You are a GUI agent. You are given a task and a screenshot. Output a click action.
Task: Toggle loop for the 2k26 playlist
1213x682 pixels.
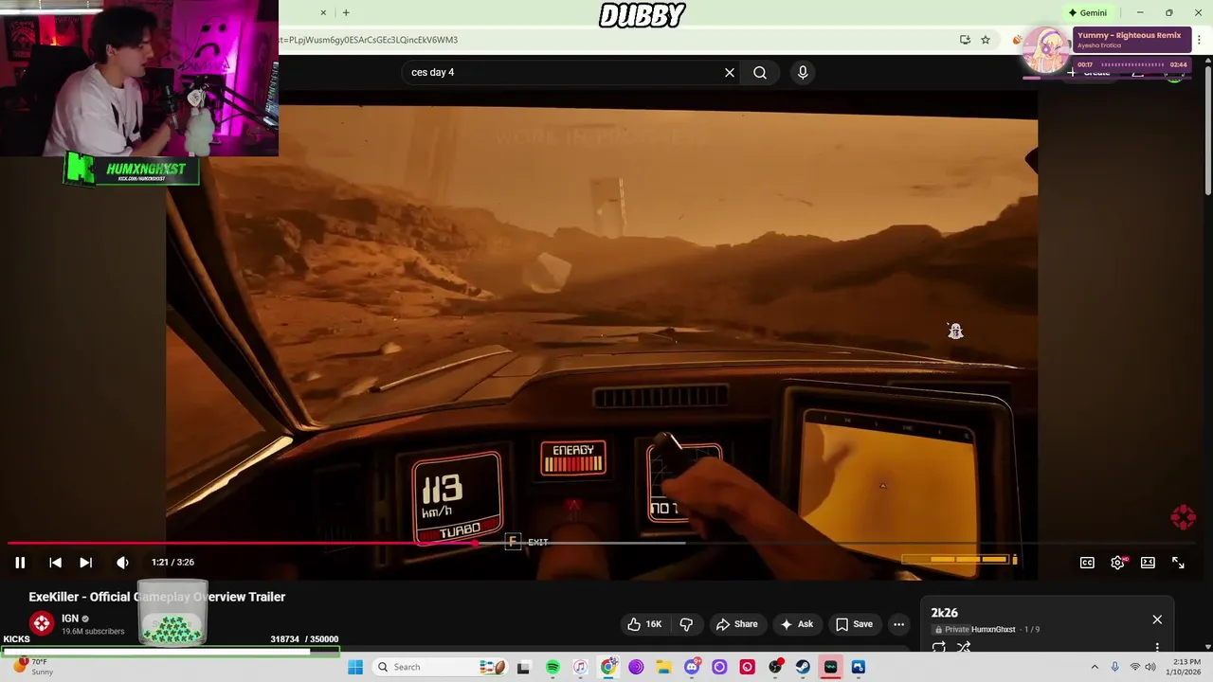(x=939, y=648)
